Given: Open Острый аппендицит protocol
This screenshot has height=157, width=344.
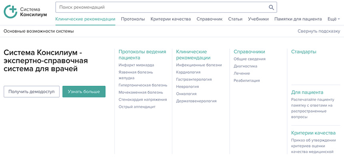Looking at the screenshot, I should pyautogui.click(x=137, y=107).
